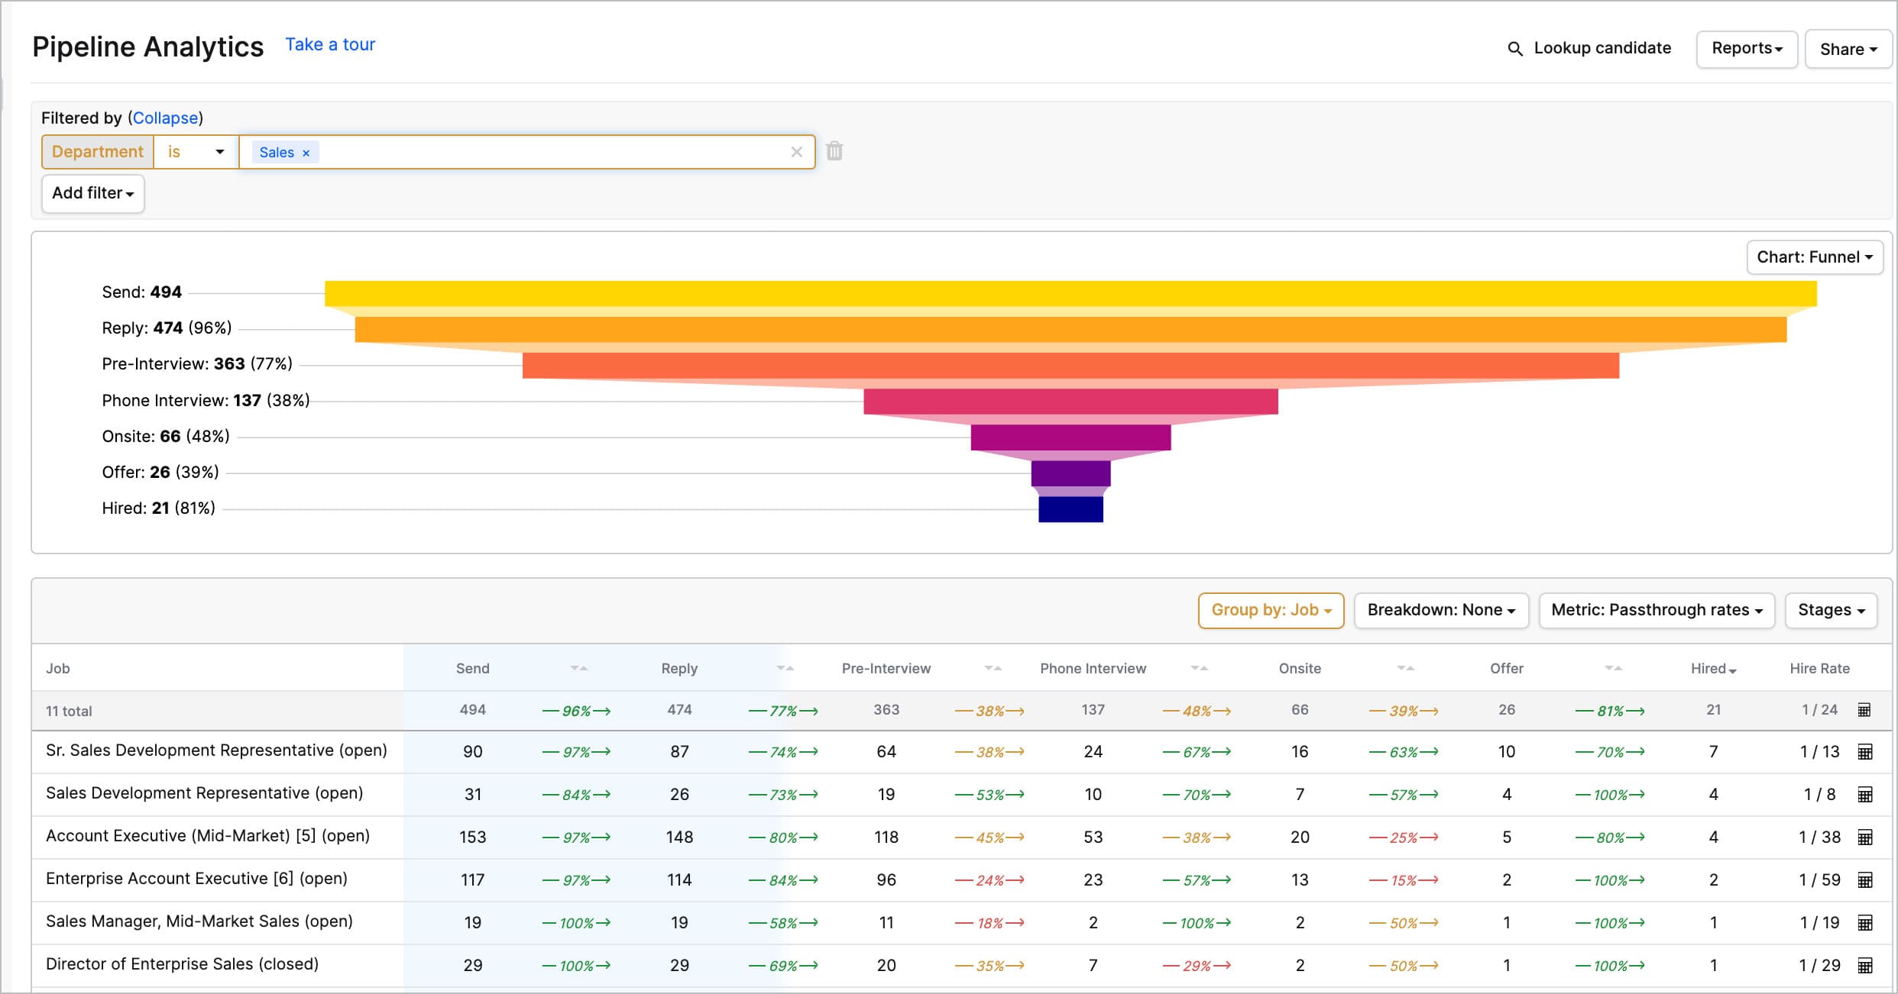Click the calculator icon for Director of Enterprise Sales
1898x994 pixels.
pyautogui.click(x=1864, y=964)
